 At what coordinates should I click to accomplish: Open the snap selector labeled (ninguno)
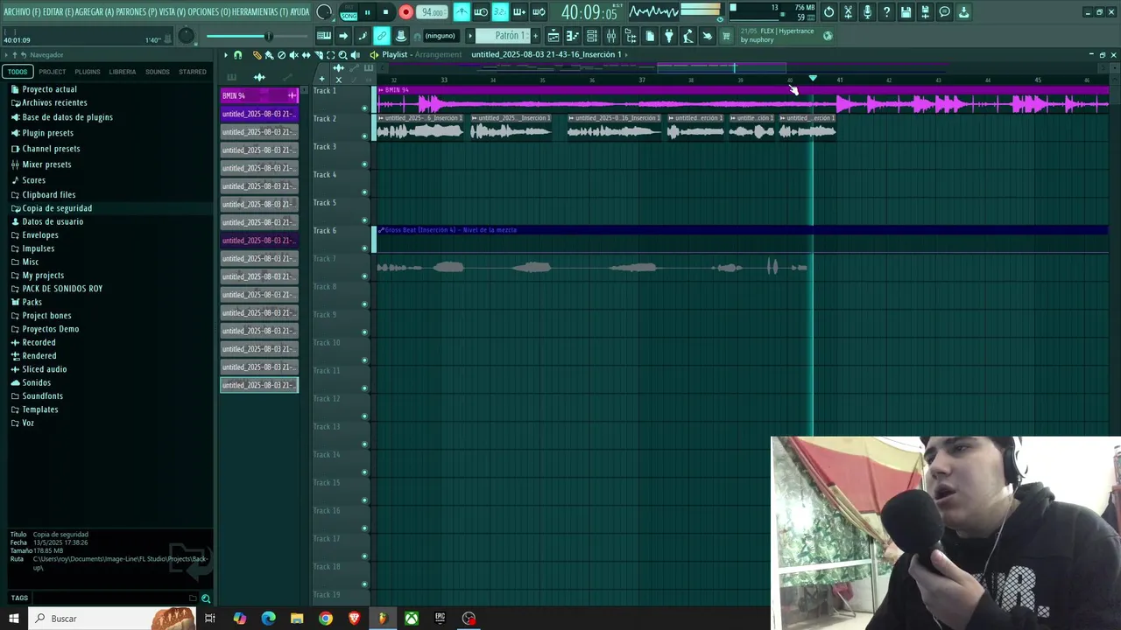click(440, 36)
